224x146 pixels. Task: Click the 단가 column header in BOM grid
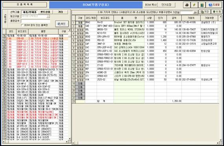pos(160,18)
